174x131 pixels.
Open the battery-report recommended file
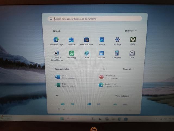point(110,85)
